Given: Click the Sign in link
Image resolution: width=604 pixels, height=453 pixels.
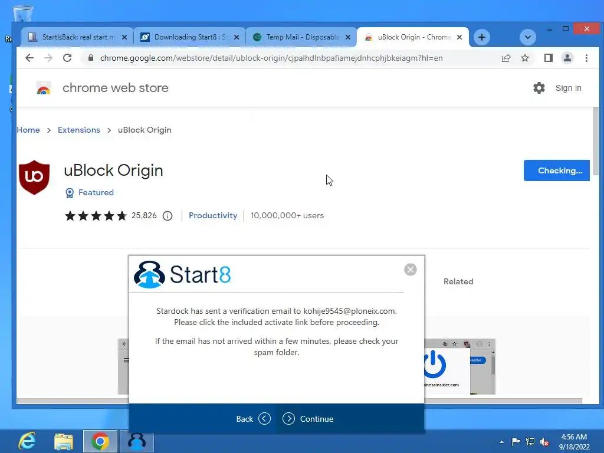Looking at the screenshot, I should [x=568, y=88].
